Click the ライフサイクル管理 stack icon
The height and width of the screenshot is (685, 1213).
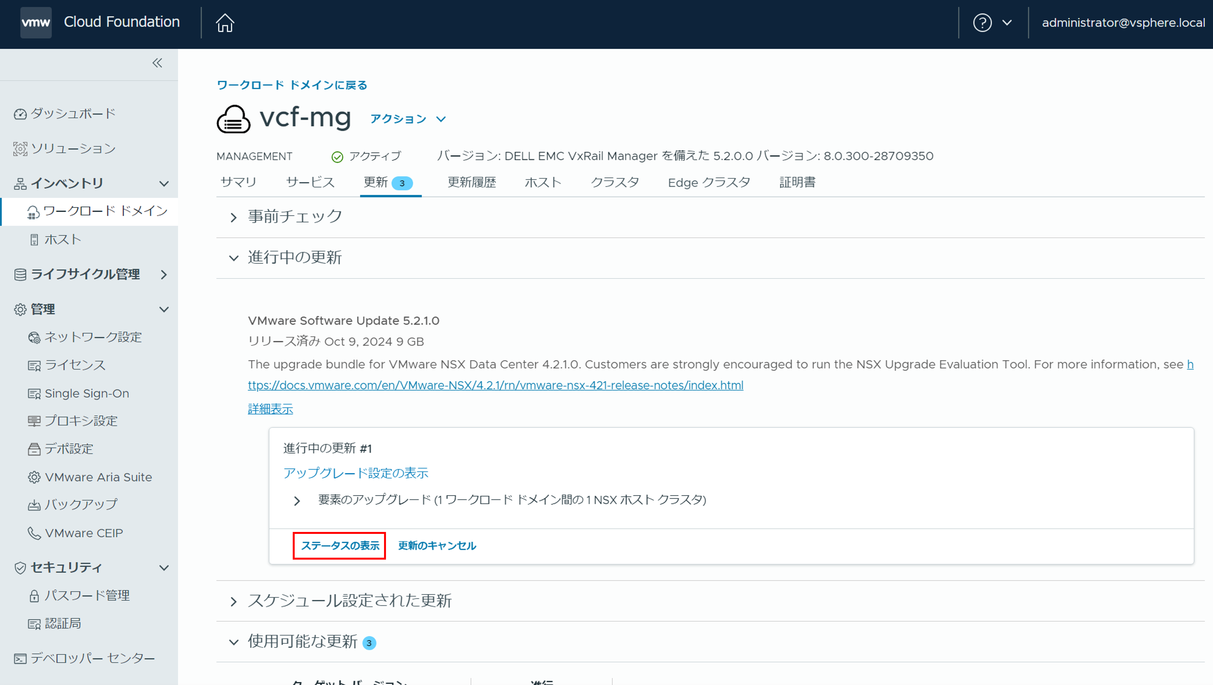pos(20,275)
